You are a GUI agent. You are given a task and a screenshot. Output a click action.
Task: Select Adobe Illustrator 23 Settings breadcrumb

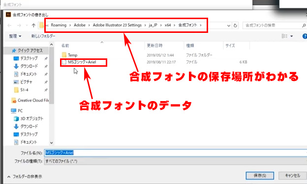(117, 25)
